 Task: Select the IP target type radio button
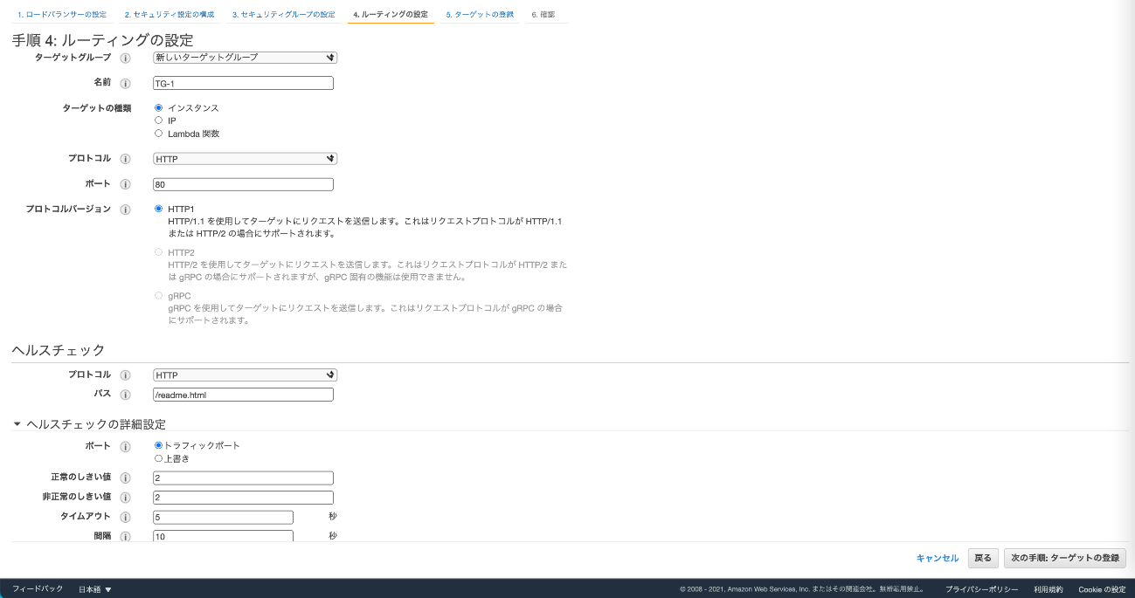click(x=158, y=120)
